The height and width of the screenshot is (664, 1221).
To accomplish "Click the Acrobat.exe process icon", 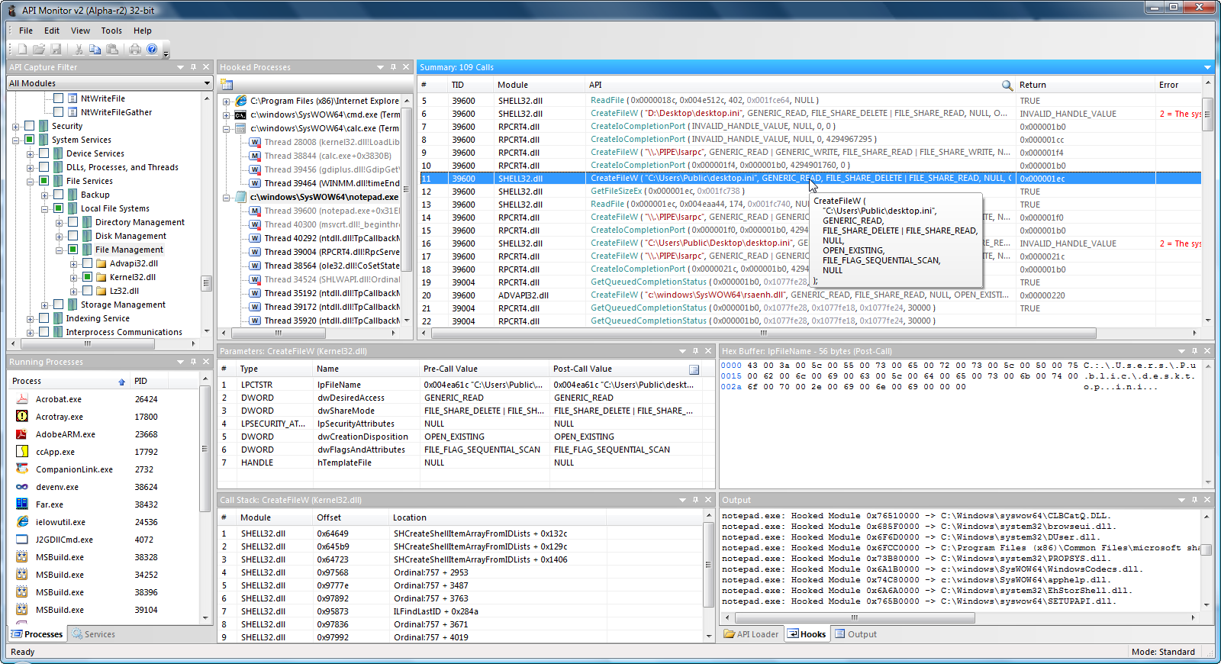I will coord(22,399).
